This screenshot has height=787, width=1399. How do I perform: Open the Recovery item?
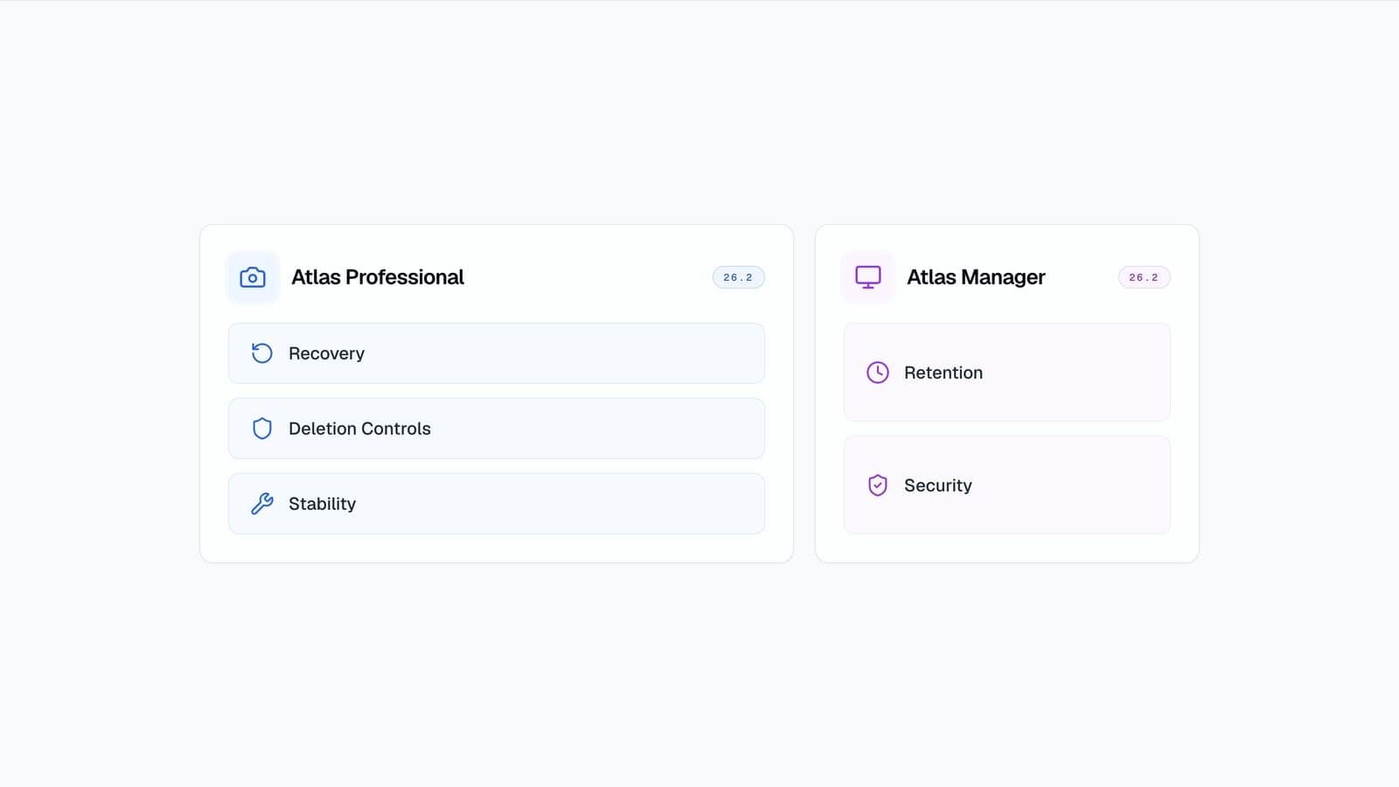pos(497,353)
